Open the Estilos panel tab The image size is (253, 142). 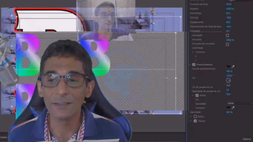pyautogui.click(x=4, y=137)
